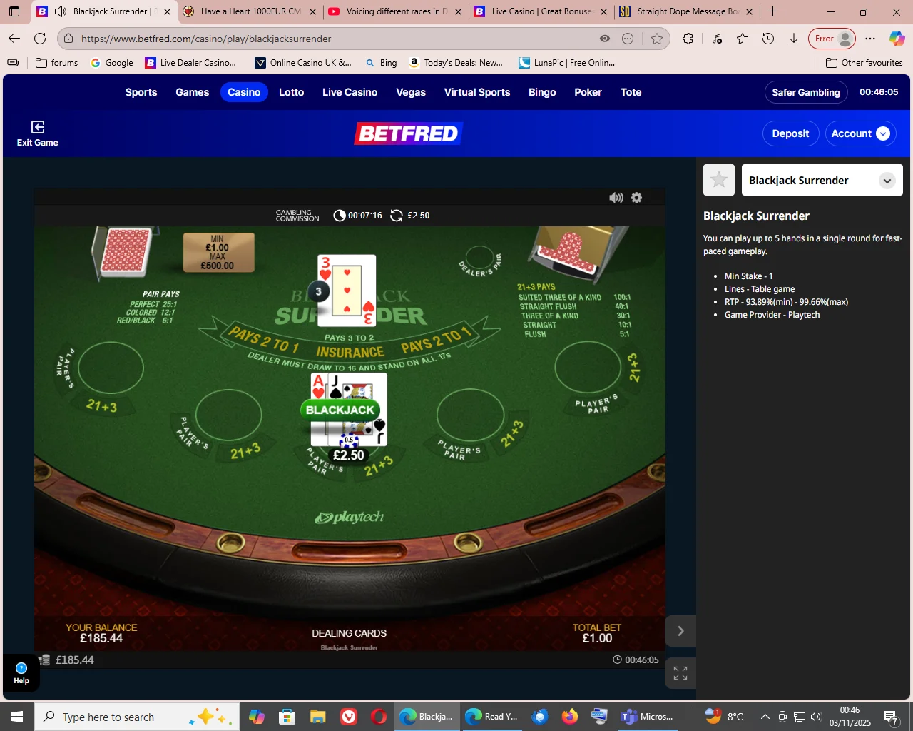Open the page tools ellipsis in the address bar
The width and height of the screenshot is (913, 731).
tap(628, 39)
